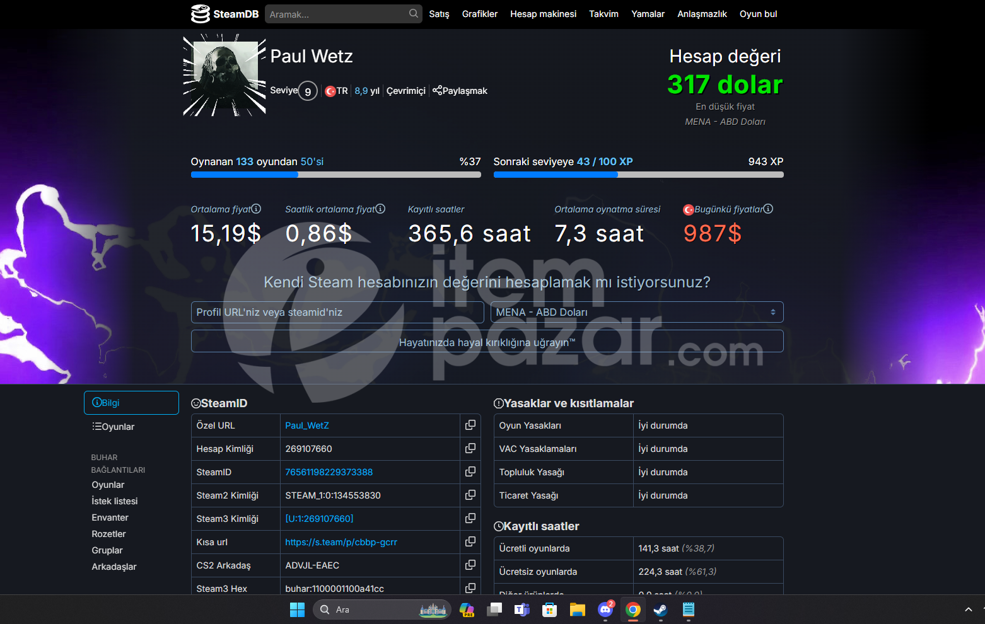Open Copilot icon in the taskbar
This screenshot has height=624, width=985.
(467, 610)
